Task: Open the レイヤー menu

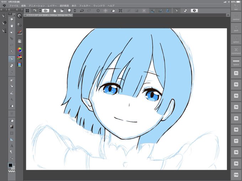Action: pyautogui.click(x=52, y=6)
